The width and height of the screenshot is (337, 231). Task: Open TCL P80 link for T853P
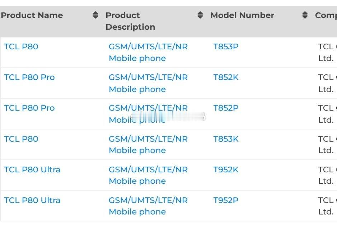pos(21,47)
